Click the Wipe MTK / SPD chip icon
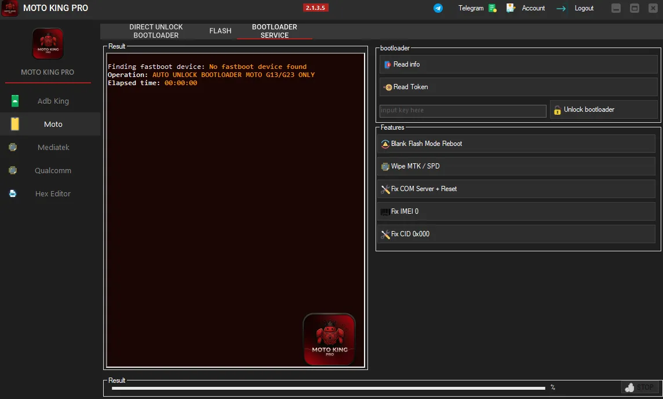This screenshot has width=663, height=399. (385, 167)
